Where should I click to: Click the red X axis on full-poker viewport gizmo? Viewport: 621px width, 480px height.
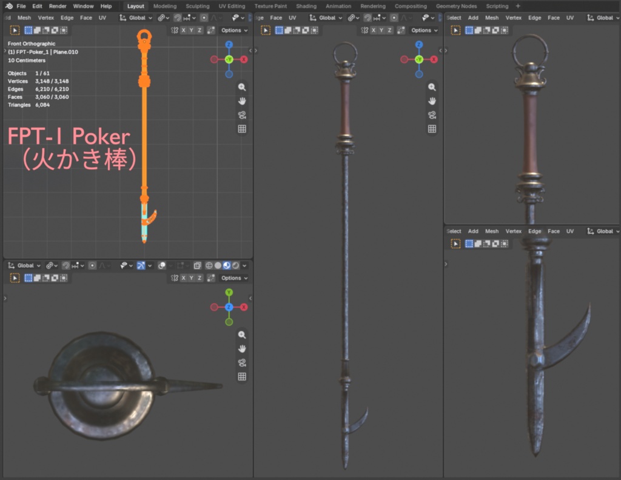pos(434,59)
